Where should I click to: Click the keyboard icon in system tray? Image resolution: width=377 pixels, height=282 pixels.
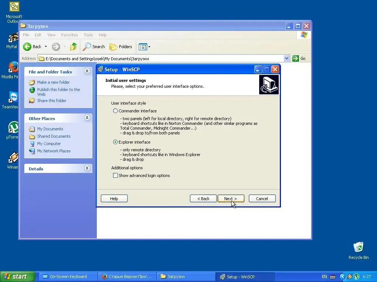[x=333, y=277]
